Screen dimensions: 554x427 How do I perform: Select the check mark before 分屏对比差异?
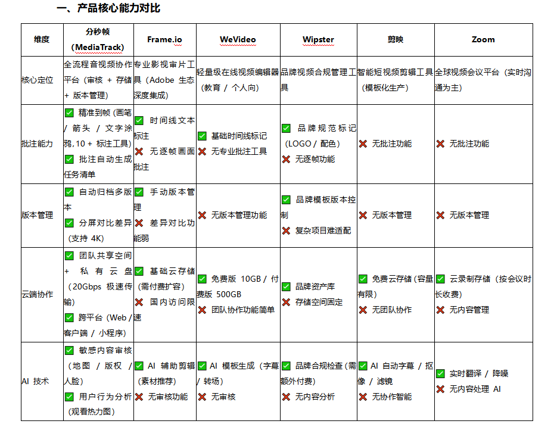69,223
